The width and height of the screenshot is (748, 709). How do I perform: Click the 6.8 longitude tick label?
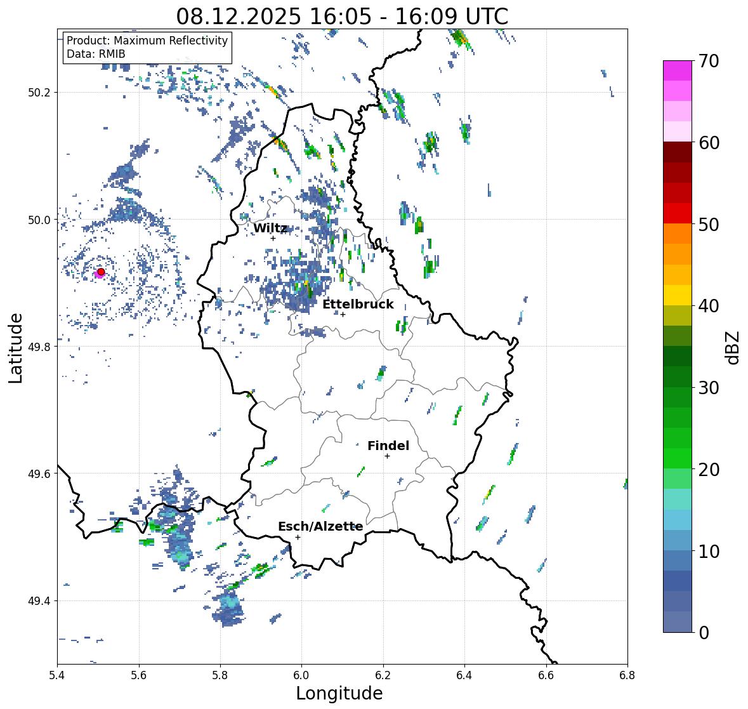click(x=627, y=675)
